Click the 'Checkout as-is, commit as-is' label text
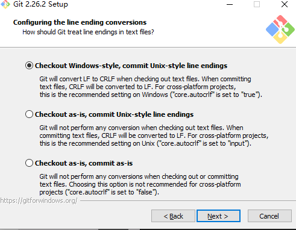The width and height of the screenshot is (296, 230). point(84,163)
